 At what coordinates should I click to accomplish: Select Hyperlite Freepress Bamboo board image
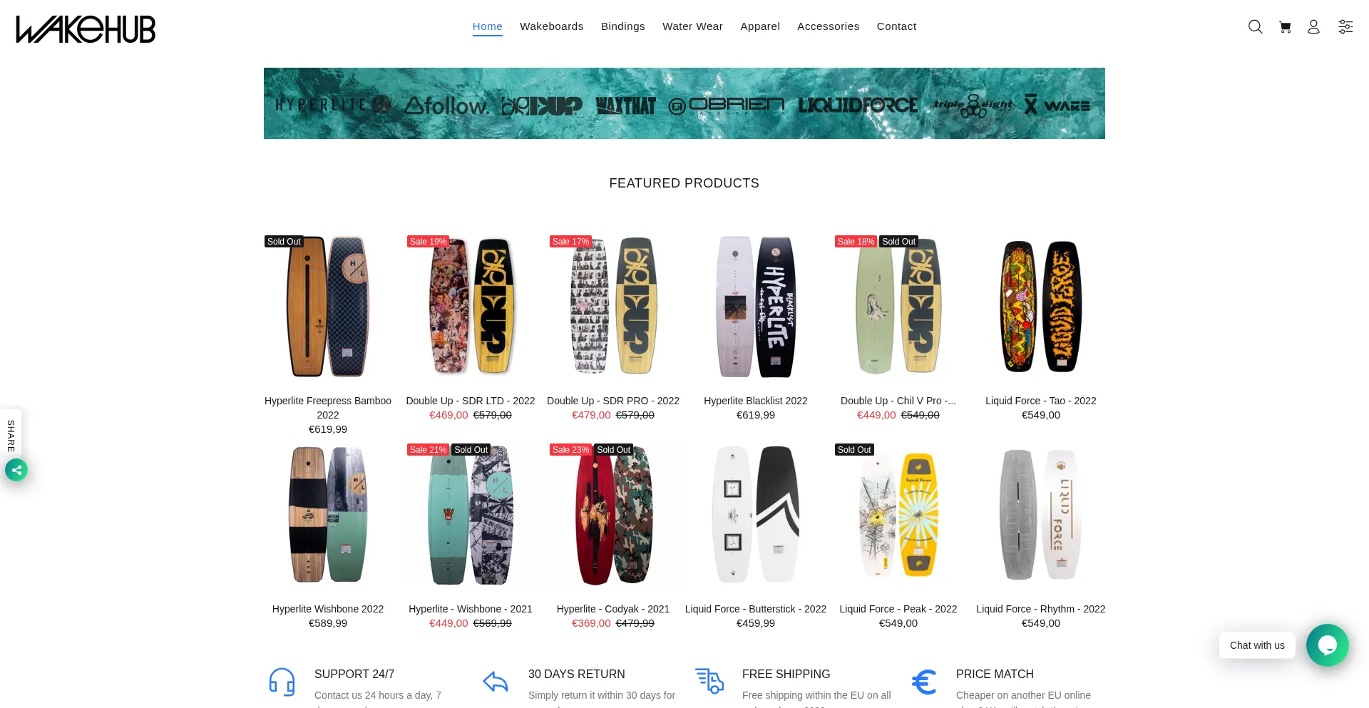click(x=328, y=307)
